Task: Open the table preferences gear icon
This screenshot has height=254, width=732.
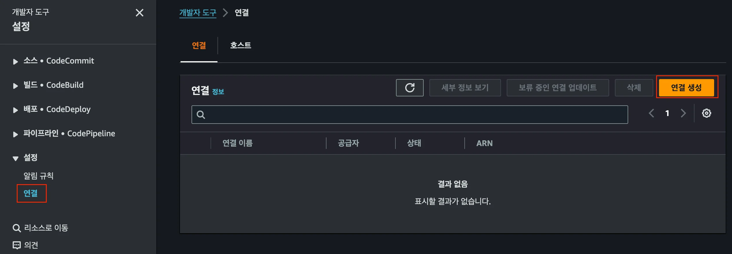Action: 706,113
